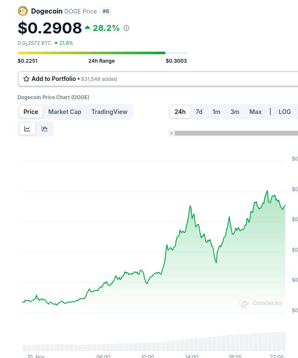298x358 pixels.
Task: Click Add to Portfolio button
Action: click(x=53, y=79)
